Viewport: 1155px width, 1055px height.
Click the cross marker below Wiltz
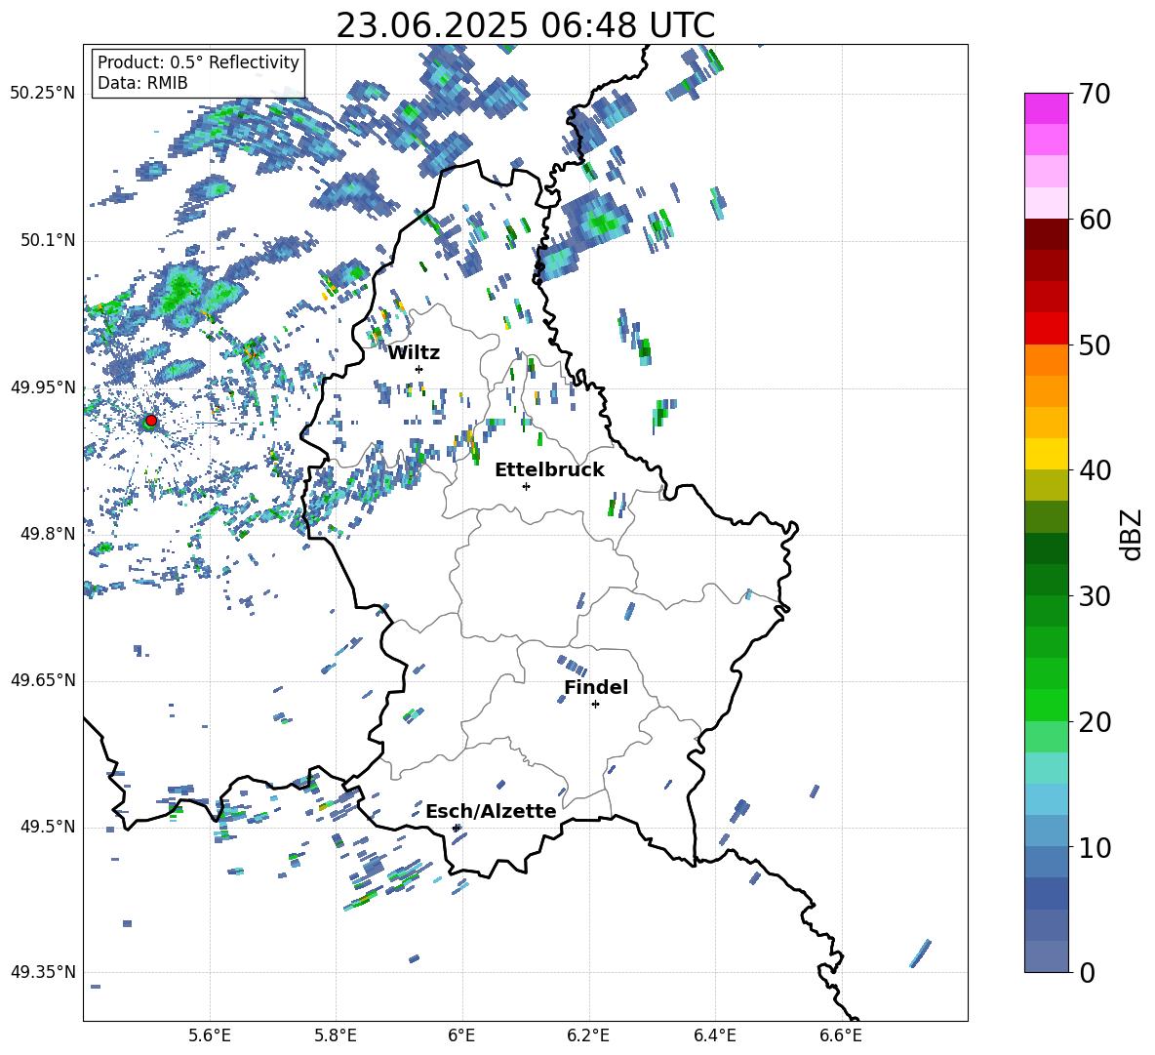point(419,369)
